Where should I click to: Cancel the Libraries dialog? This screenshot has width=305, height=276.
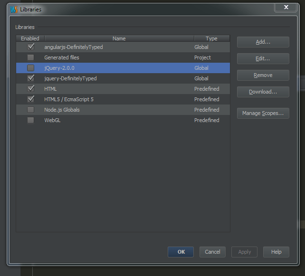click(212, 252)
